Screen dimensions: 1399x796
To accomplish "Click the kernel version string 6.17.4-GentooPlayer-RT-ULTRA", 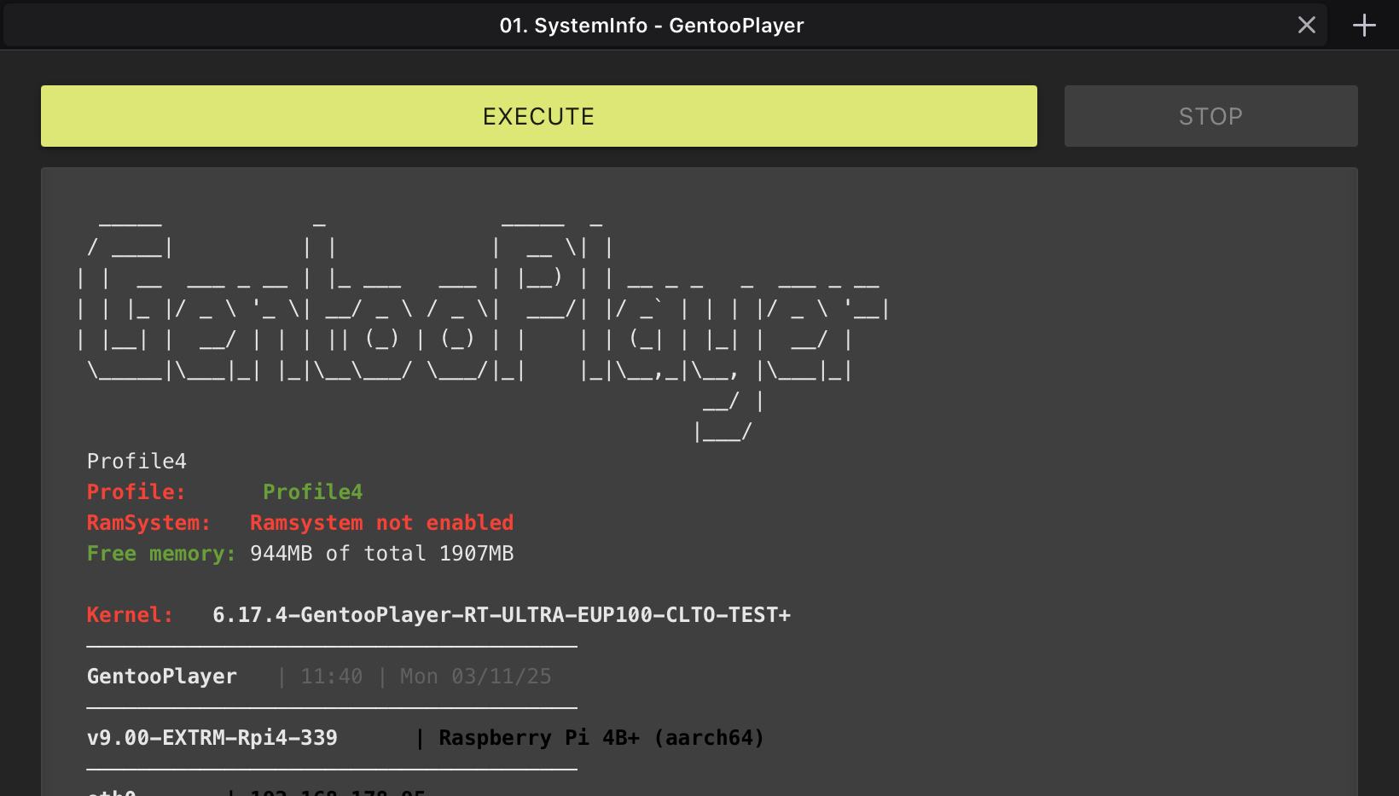I will point(502,615).
